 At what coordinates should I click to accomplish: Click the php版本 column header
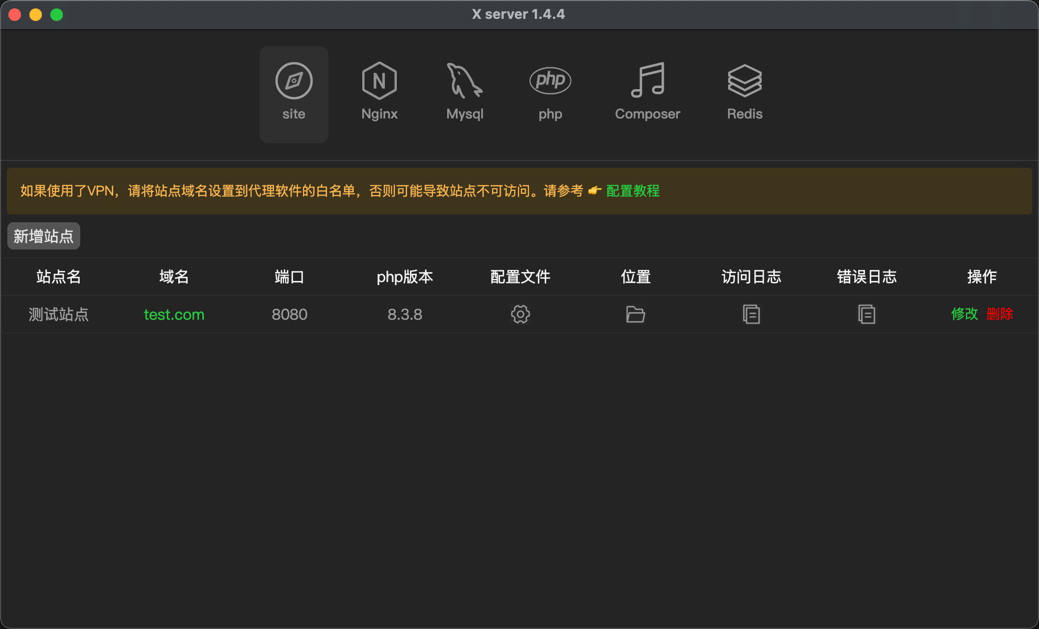(x=405, y=277)
